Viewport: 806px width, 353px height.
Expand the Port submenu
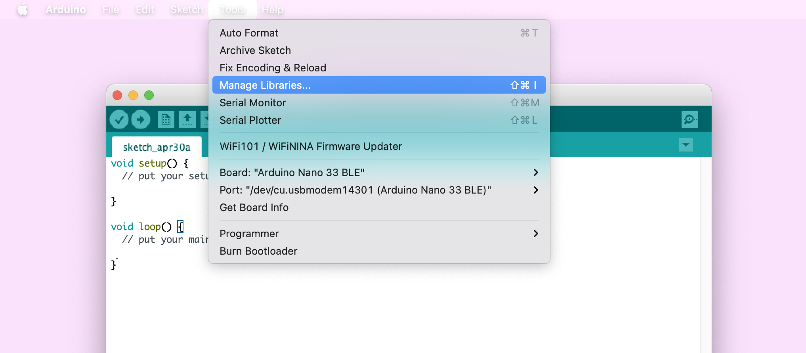(379, 190)
